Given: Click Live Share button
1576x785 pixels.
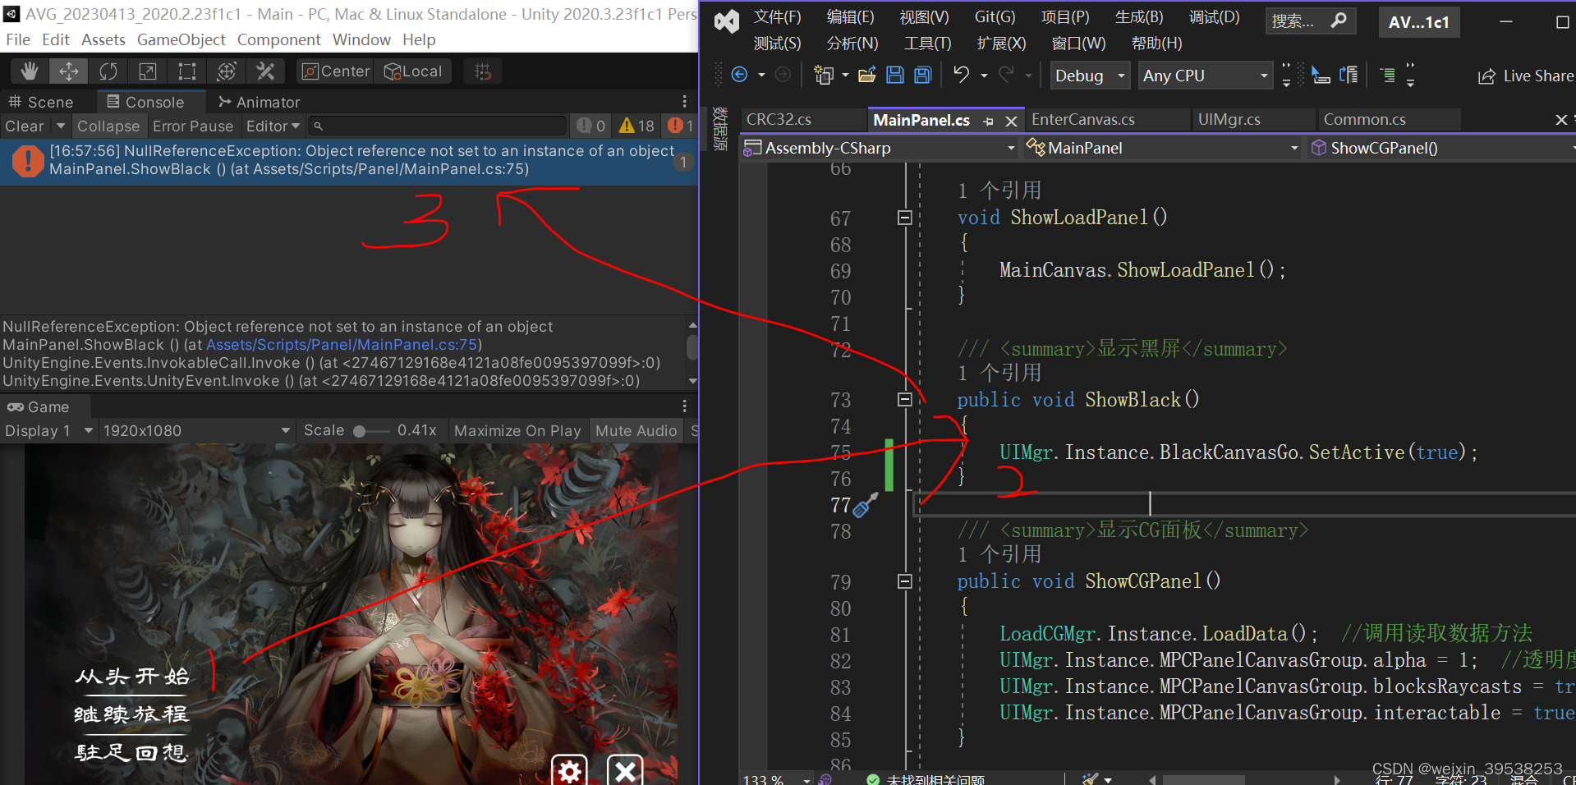Looking at the screenshot, I should pyautogui.click(x=1526, y=76).
